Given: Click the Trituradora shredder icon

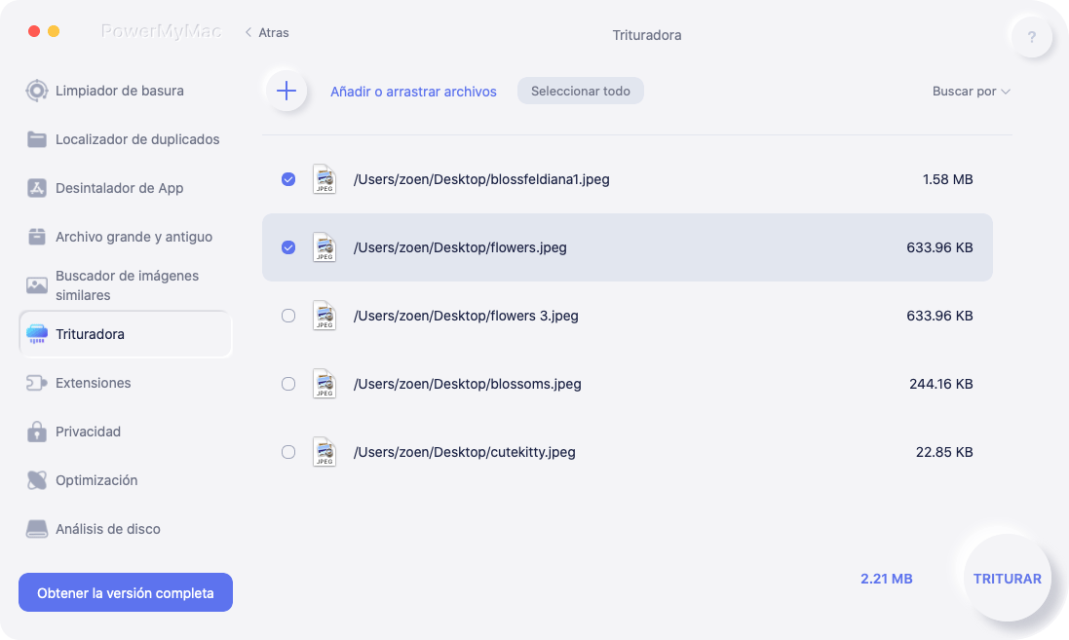Looking at the screenshot, I should 37,334.
